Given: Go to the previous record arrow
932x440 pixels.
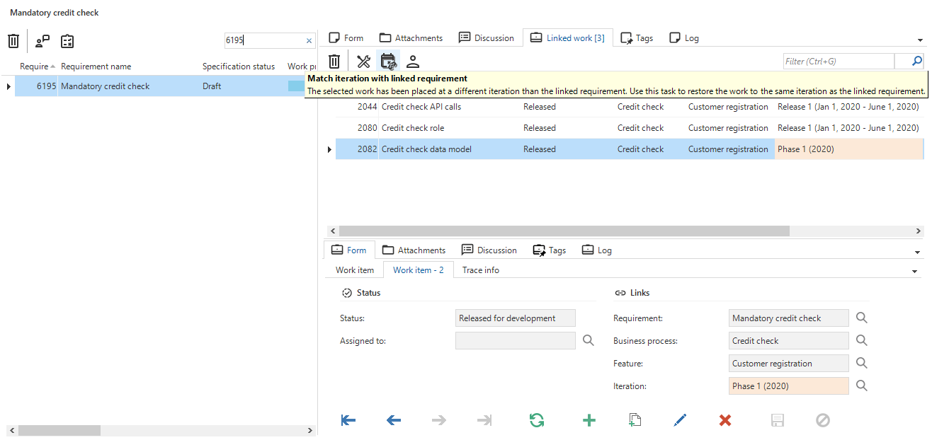Looking at the screenshot, I should click(394, 420).
